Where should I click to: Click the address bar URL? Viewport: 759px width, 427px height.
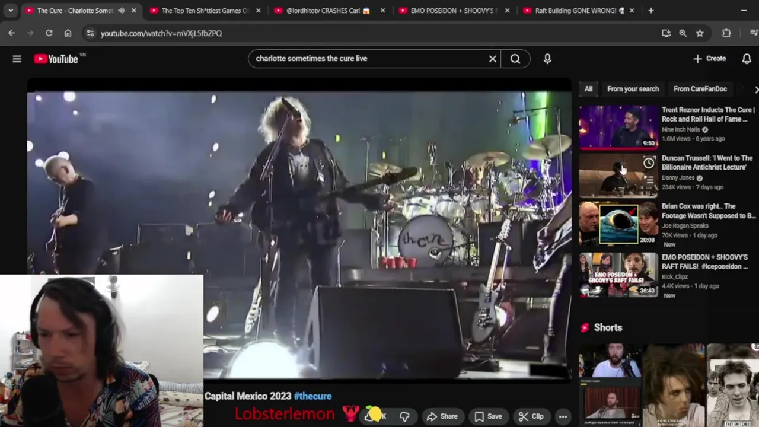point(161,33)
